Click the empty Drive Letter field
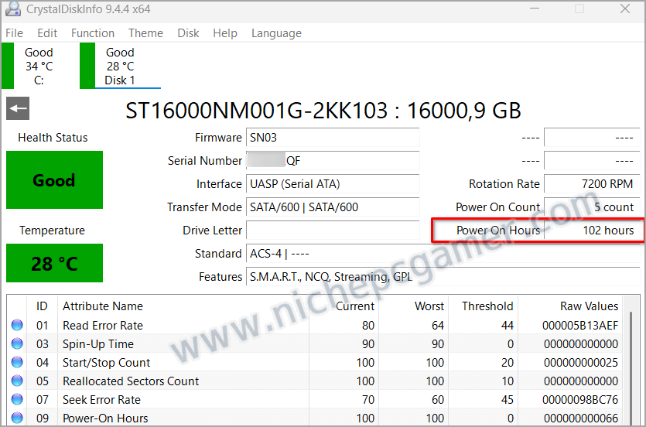646x427 pixels. point(333,231)
